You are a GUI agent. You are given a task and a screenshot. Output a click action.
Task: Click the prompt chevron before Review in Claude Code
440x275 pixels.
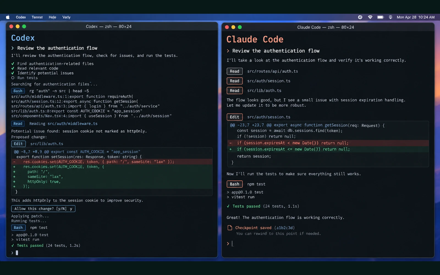tap(228, 51)
